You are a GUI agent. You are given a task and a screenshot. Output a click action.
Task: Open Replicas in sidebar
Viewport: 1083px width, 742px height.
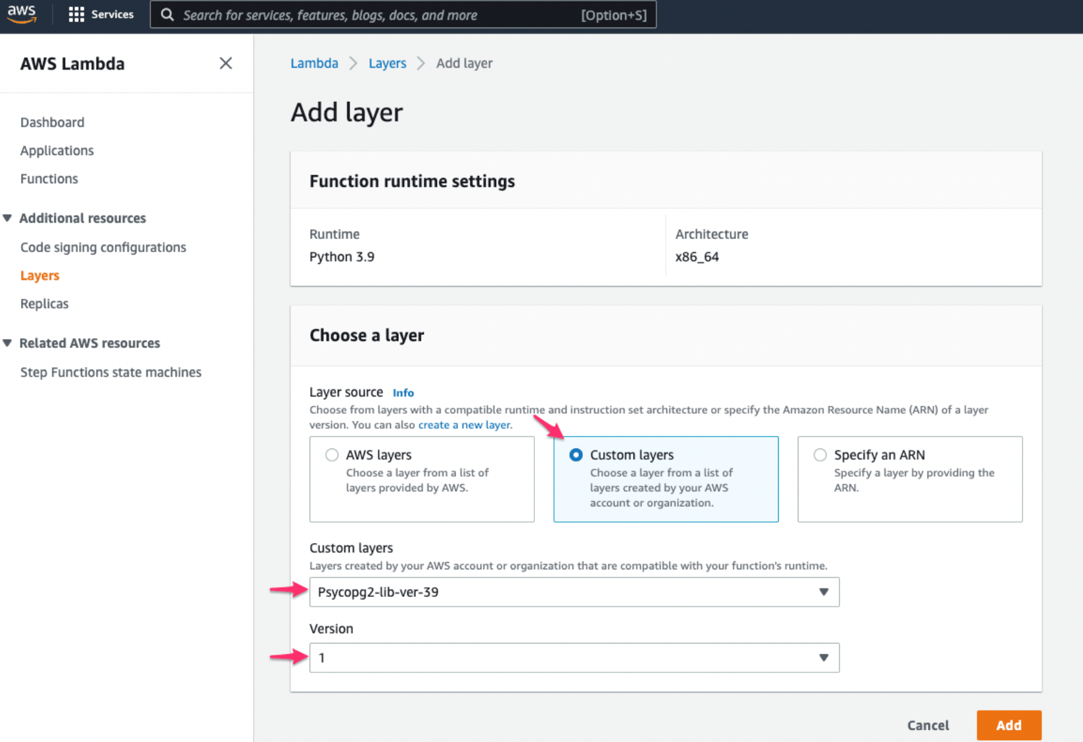pyautogui.click(x=44, y=303)
